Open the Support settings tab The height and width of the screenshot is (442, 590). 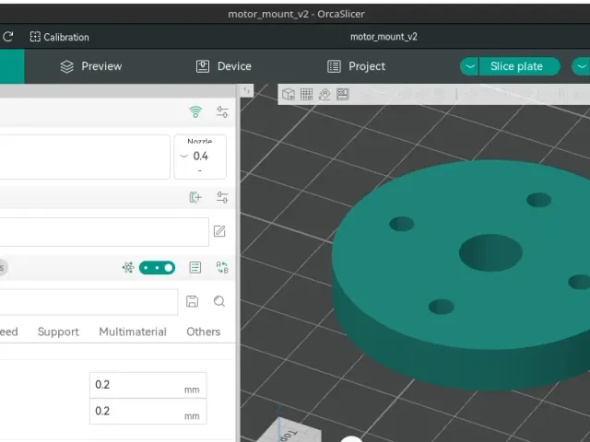[58, 331]
